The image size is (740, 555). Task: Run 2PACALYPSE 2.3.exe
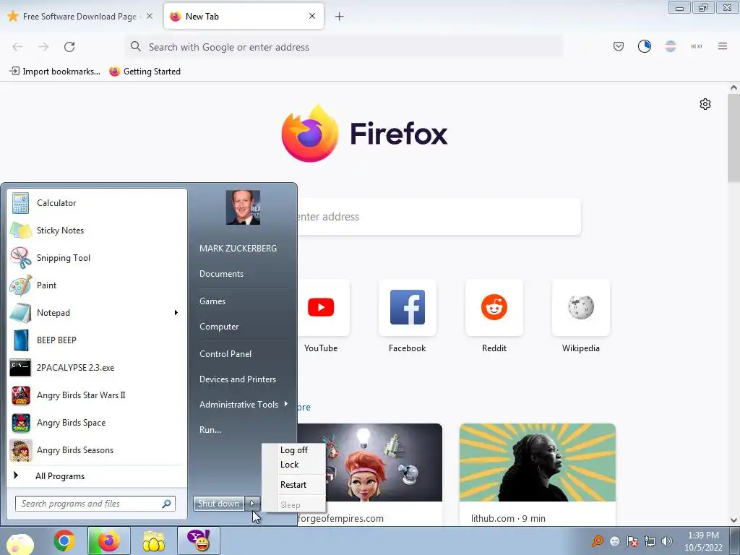(97, 368)
